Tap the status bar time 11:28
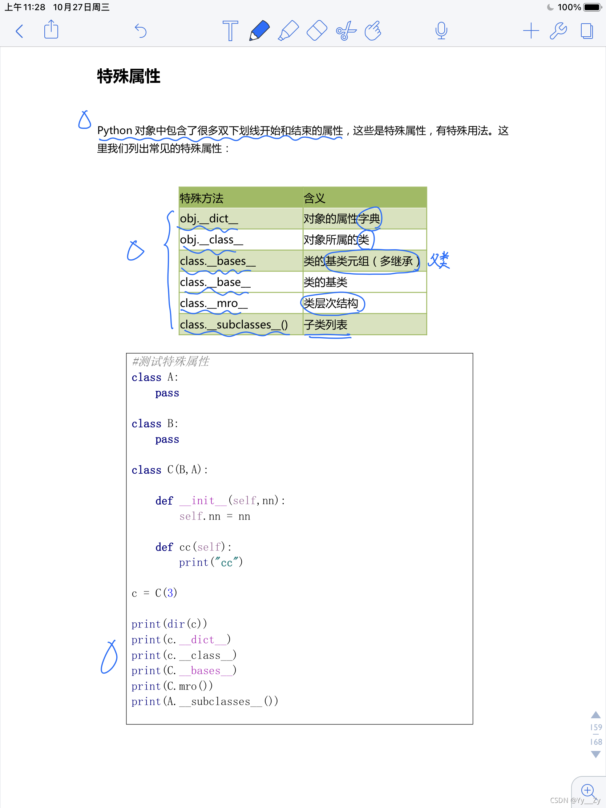606x808 pixels. 25,7
